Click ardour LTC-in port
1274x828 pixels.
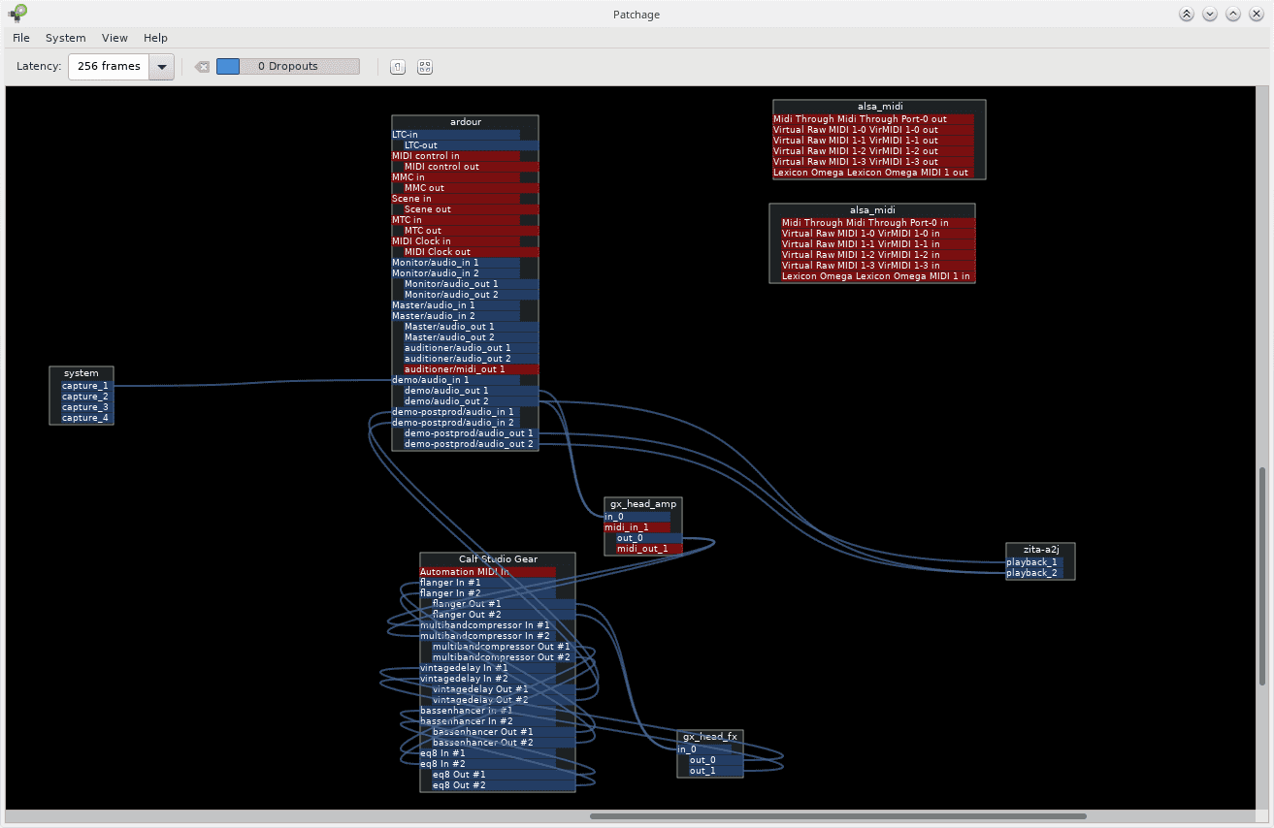click(456, 135)
